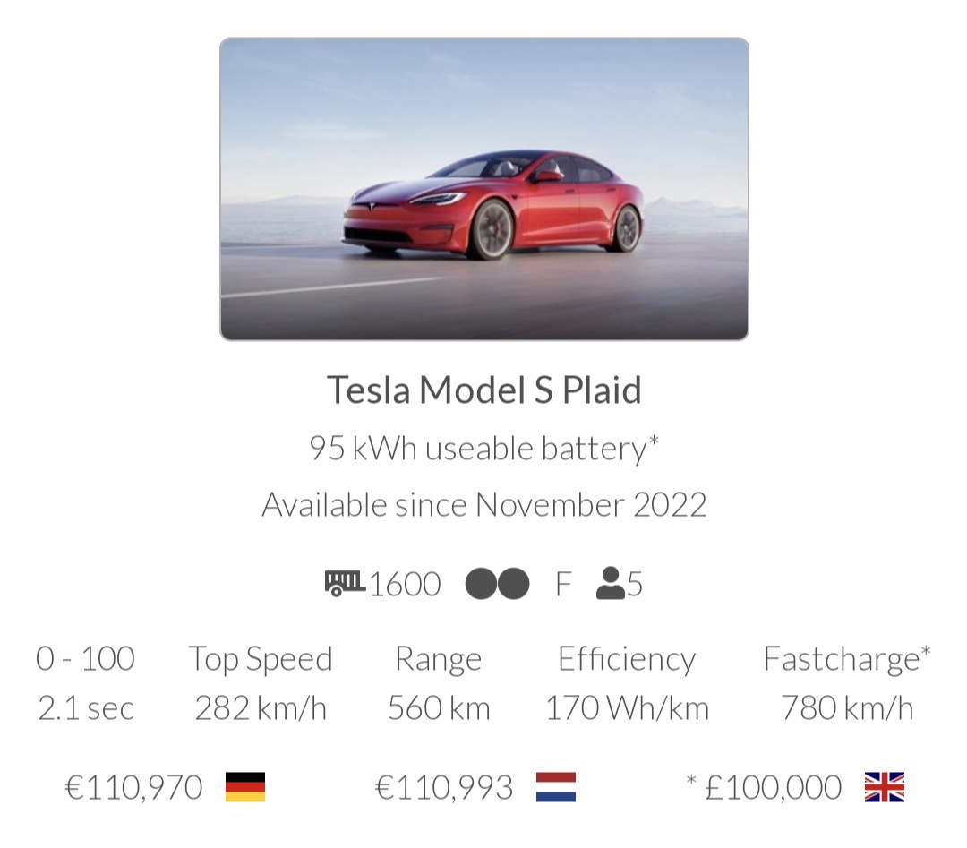Screen dimensions: 967x848
Task: Click the 1600 towing weight value
Action: point(405,585)
